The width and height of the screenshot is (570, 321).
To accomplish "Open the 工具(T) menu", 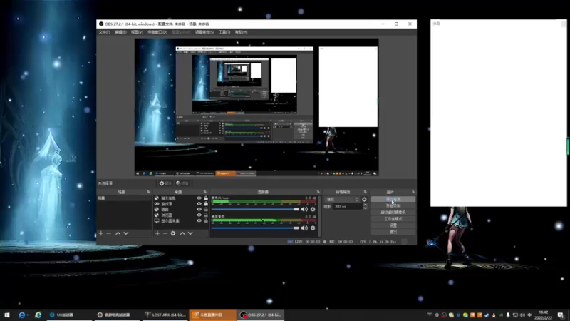I will (224, 32).
